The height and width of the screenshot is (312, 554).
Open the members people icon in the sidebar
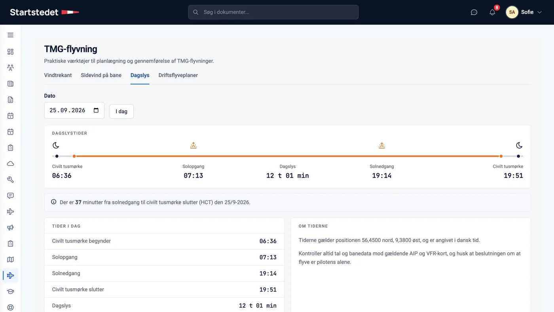pyautogui.click(x=10, y=68)
